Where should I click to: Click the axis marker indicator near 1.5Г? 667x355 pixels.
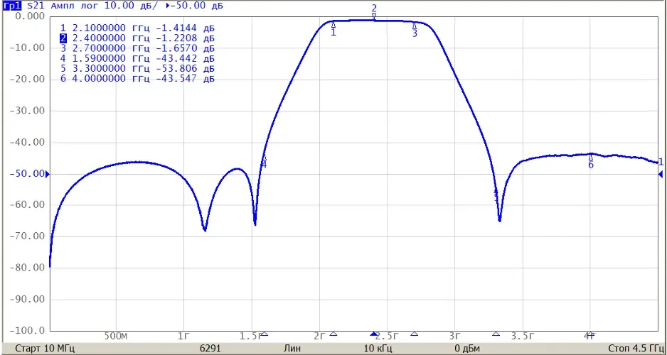click(264, 334)
